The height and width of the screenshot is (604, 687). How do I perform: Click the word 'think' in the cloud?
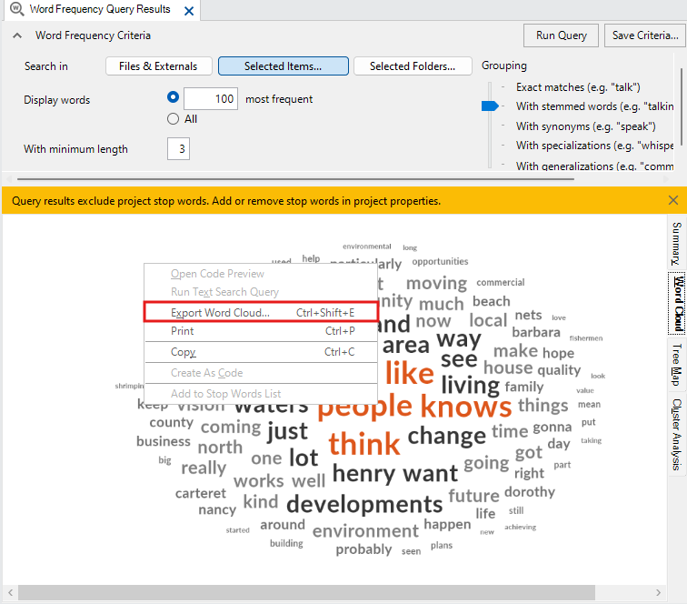click(x=364, y=444)
